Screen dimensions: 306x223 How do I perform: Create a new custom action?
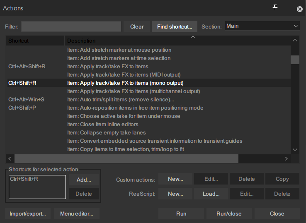(175, 179)
